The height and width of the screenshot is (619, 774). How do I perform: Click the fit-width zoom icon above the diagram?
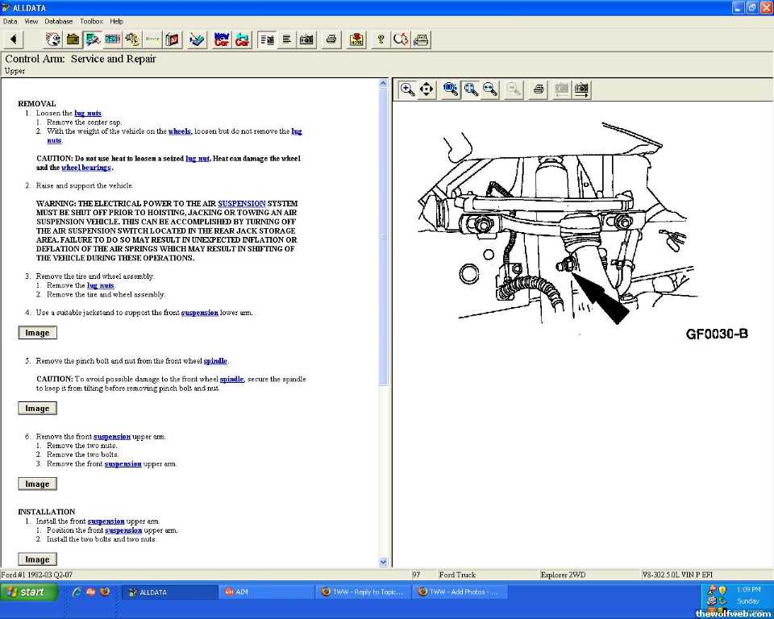(x=490, y=89)
